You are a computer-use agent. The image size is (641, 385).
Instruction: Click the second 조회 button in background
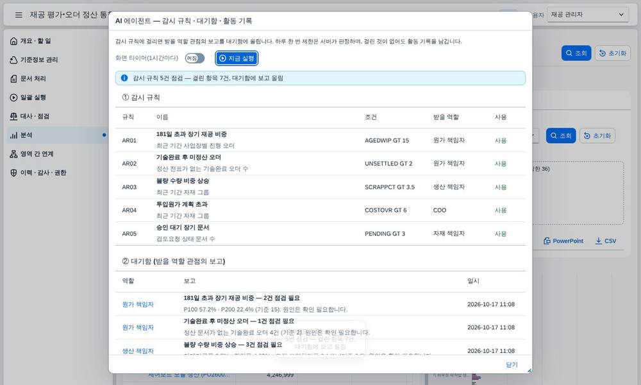[x=561, y=136]
